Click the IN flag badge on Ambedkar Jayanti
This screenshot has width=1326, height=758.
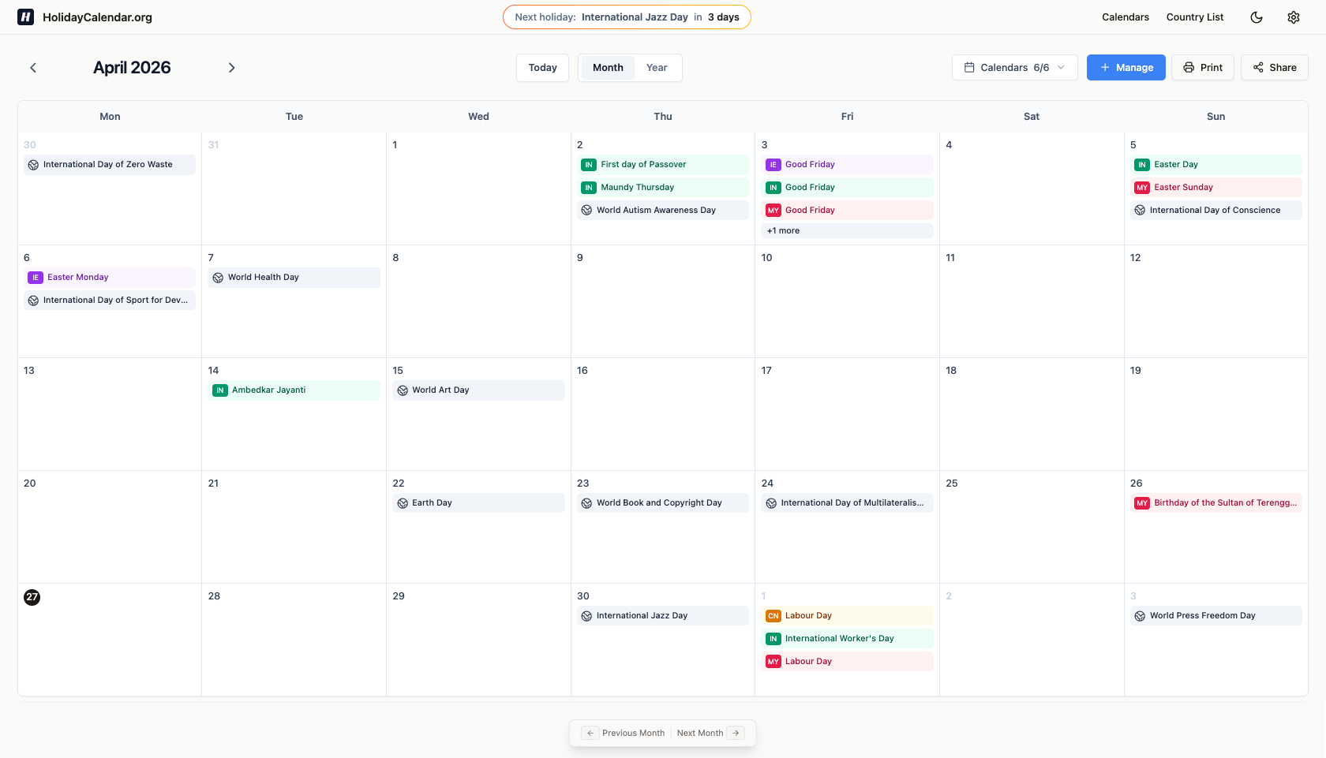[219, 390]
